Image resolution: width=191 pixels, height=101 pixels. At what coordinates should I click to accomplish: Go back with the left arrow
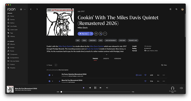[x=31, y=9]
